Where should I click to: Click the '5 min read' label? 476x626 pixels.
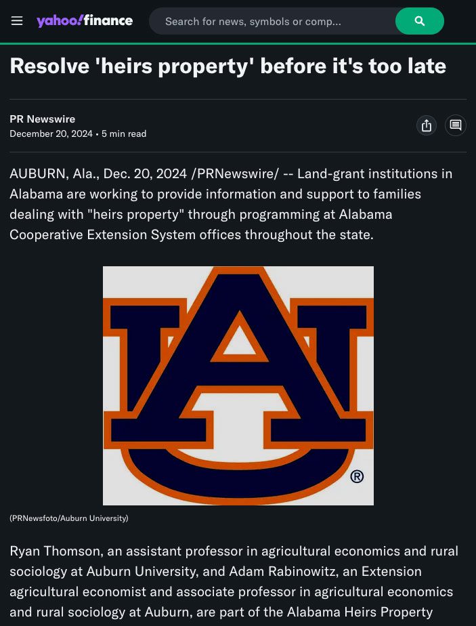tap(124, 133)
